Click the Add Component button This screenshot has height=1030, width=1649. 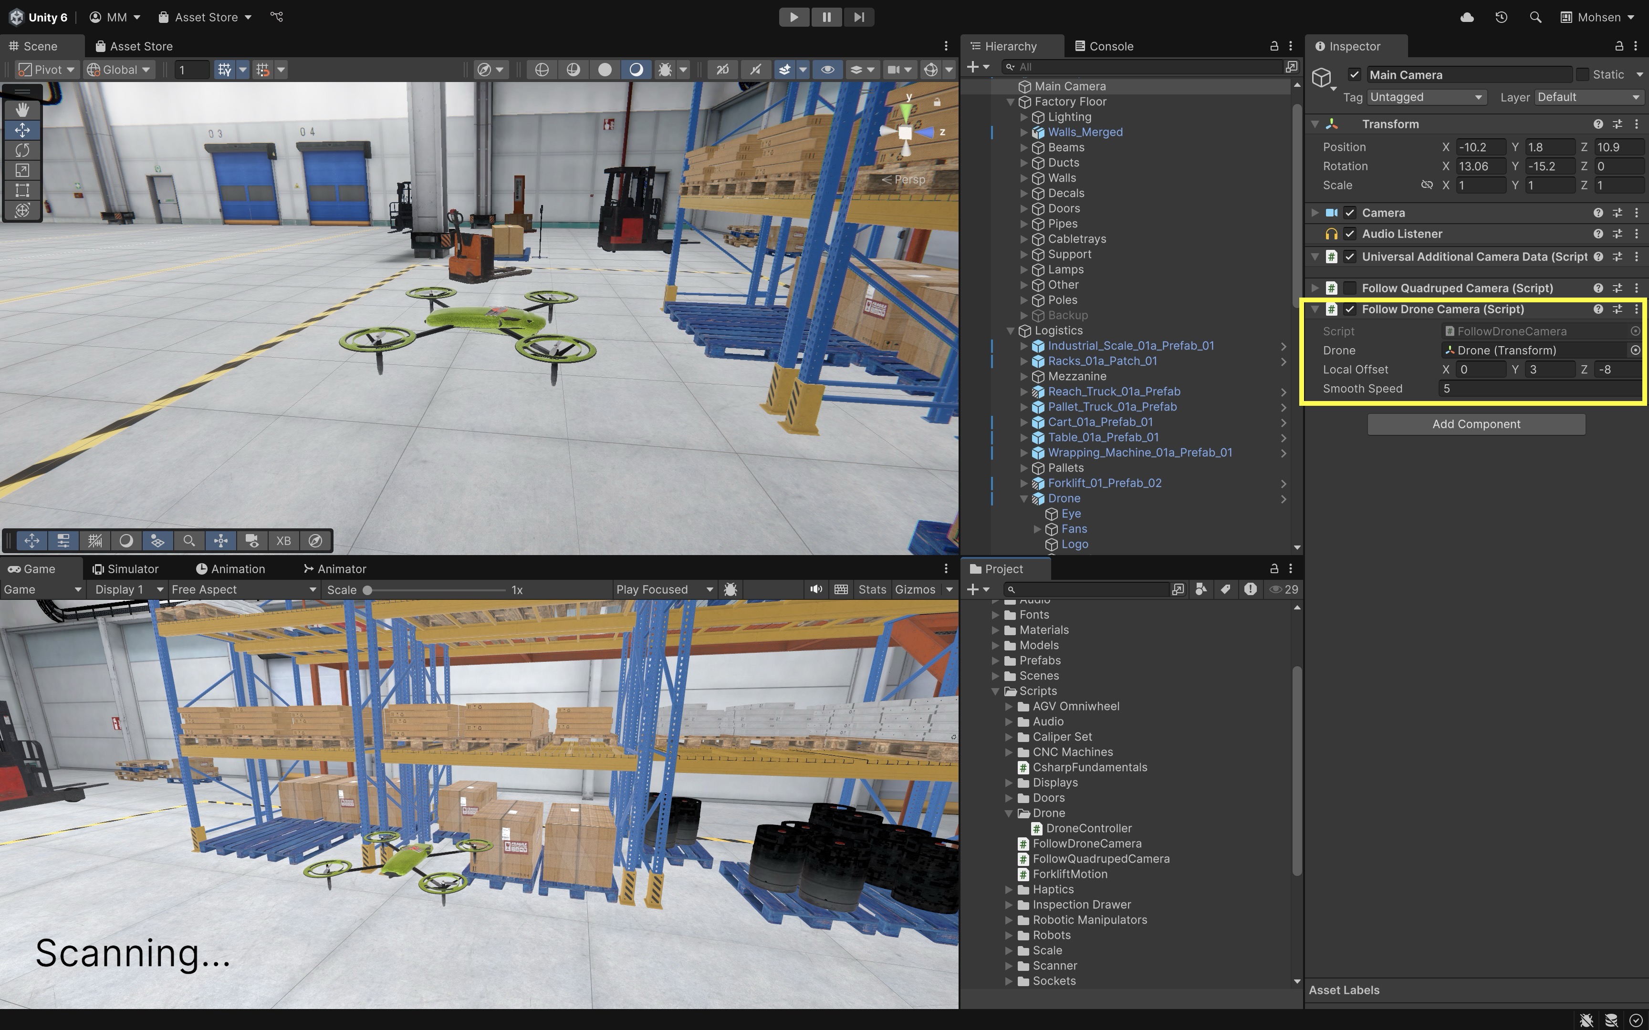pos(1476,424)
